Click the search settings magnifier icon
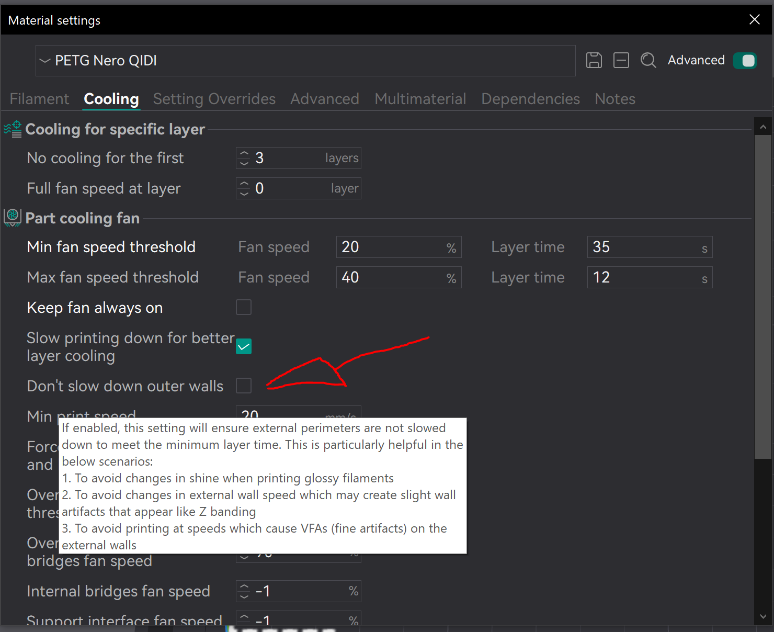This screenshot has width=774, height=632. tap(648, 61)
